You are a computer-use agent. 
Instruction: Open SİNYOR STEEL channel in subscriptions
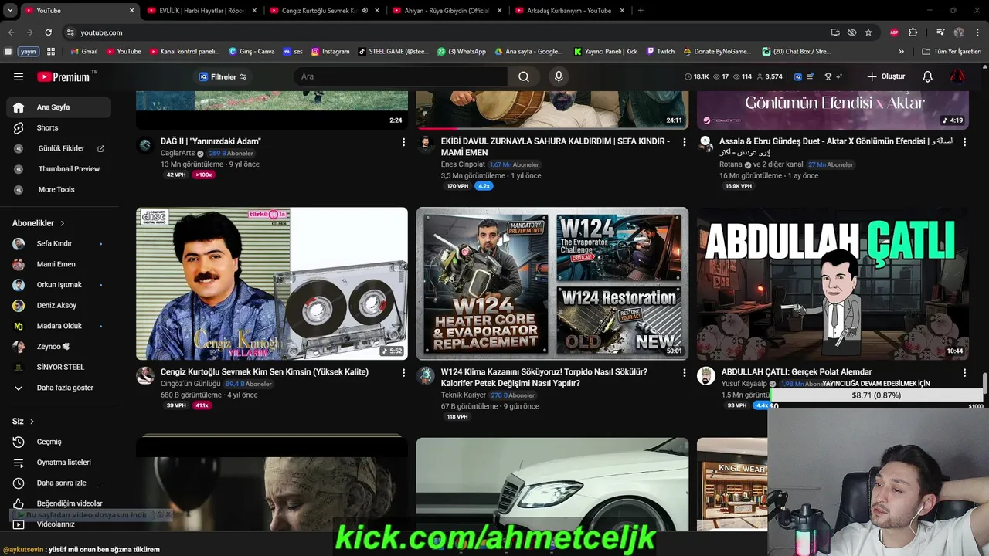tap(59, 367)
